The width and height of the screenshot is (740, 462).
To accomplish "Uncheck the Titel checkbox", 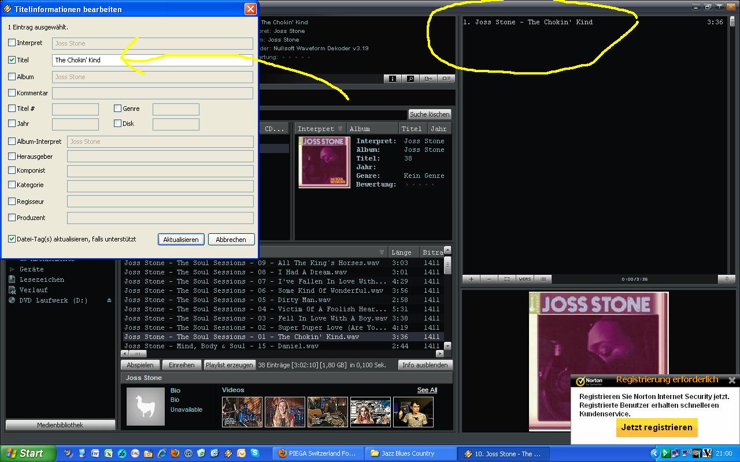I will pyautogui.click(x=12, y=59).
